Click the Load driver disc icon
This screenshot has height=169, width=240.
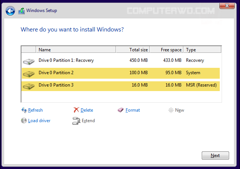tap(24, 121)
